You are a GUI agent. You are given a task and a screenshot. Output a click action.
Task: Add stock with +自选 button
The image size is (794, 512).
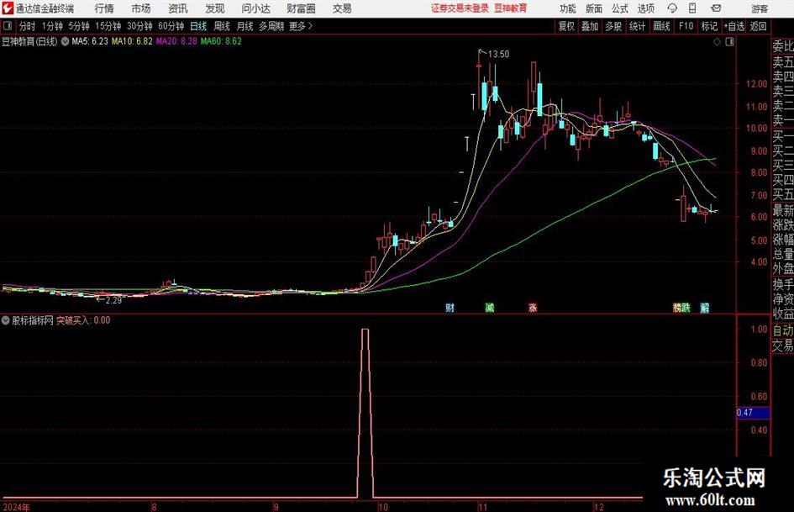coord(734,26)
